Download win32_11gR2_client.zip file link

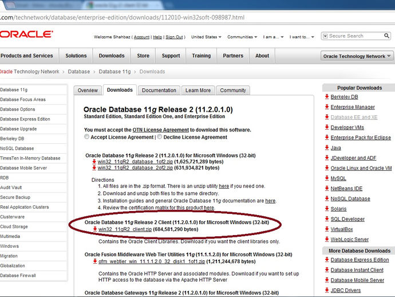pyautogui.click(x=125, y=229)
